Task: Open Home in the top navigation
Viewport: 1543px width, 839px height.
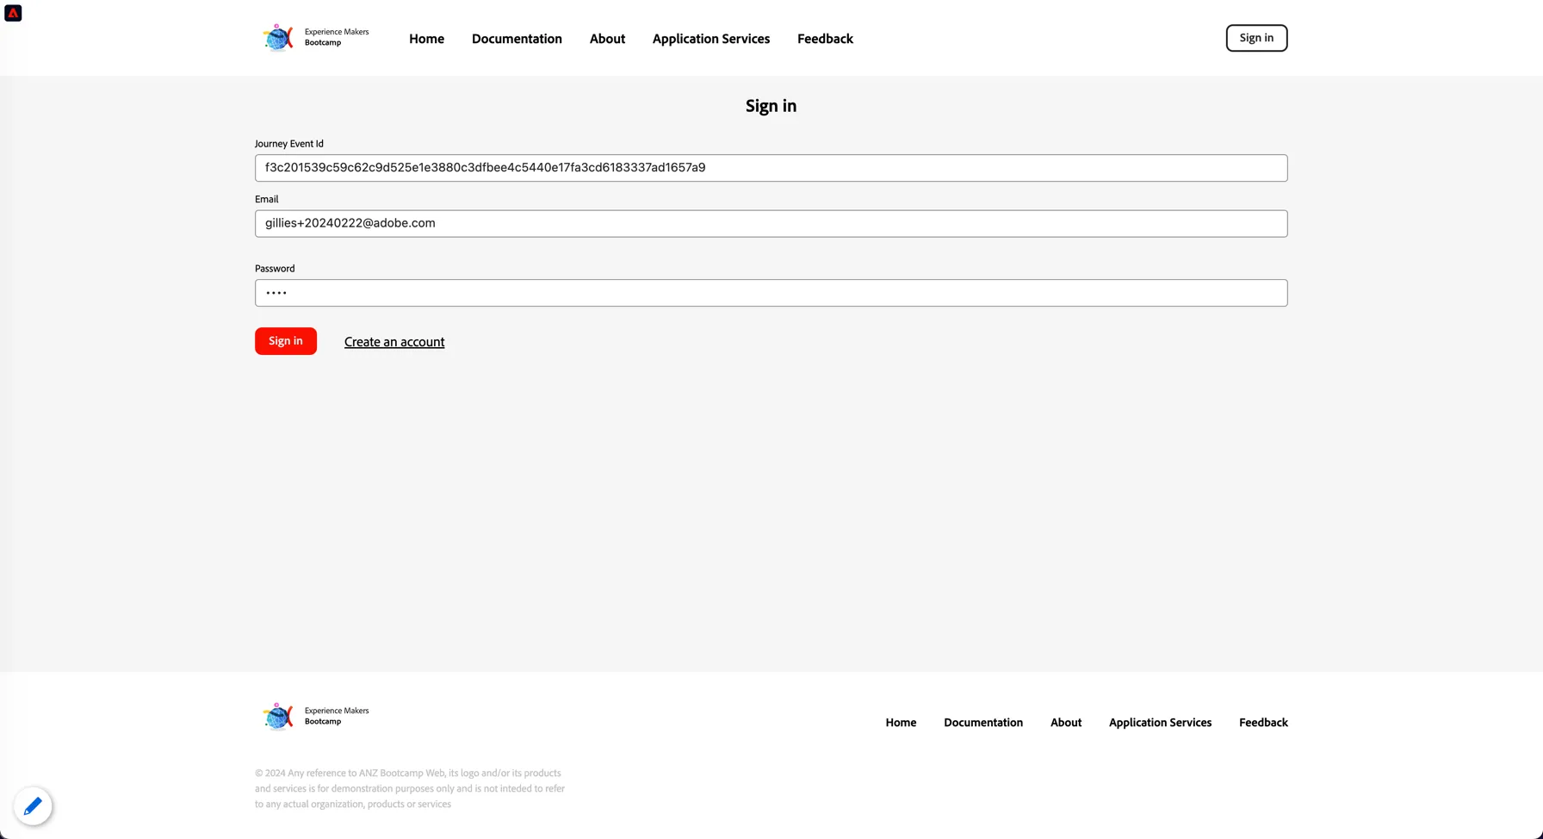Action: click(426, 39)
